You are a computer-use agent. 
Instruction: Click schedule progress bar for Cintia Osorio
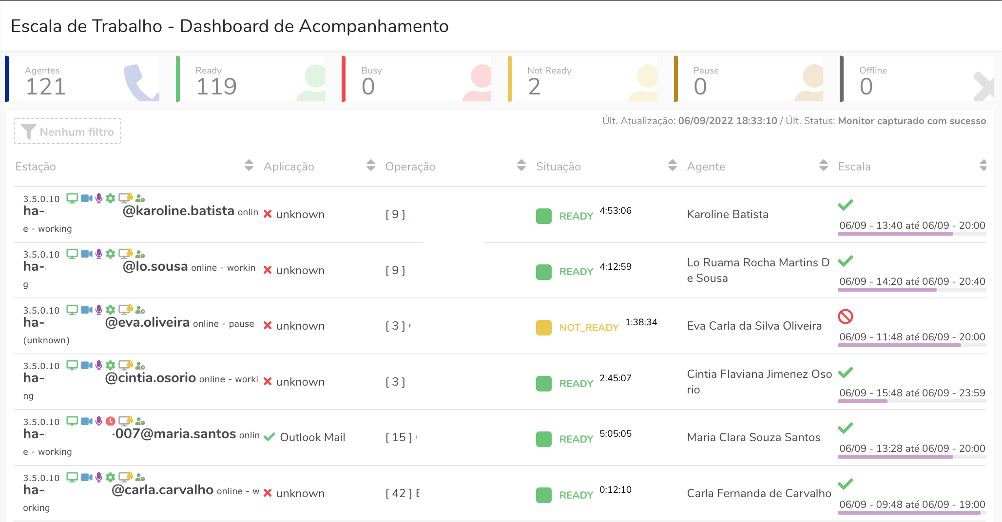(x=911, y=401)
